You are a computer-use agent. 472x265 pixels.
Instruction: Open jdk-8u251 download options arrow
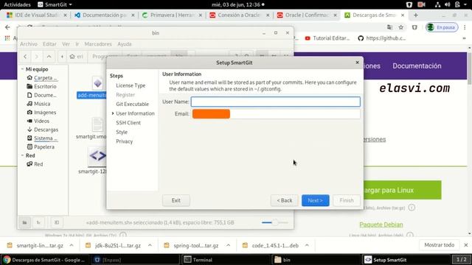[x=150, y=245]
